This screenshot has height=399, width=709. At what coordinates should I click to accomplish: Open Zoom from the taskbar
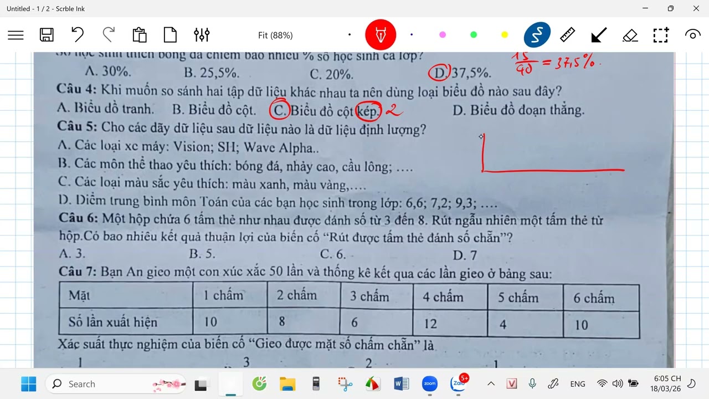(430, 383)
